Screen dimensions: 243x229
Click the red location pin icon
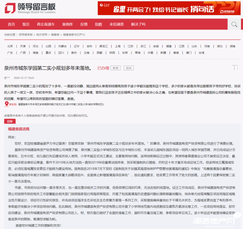coord(6,104)
